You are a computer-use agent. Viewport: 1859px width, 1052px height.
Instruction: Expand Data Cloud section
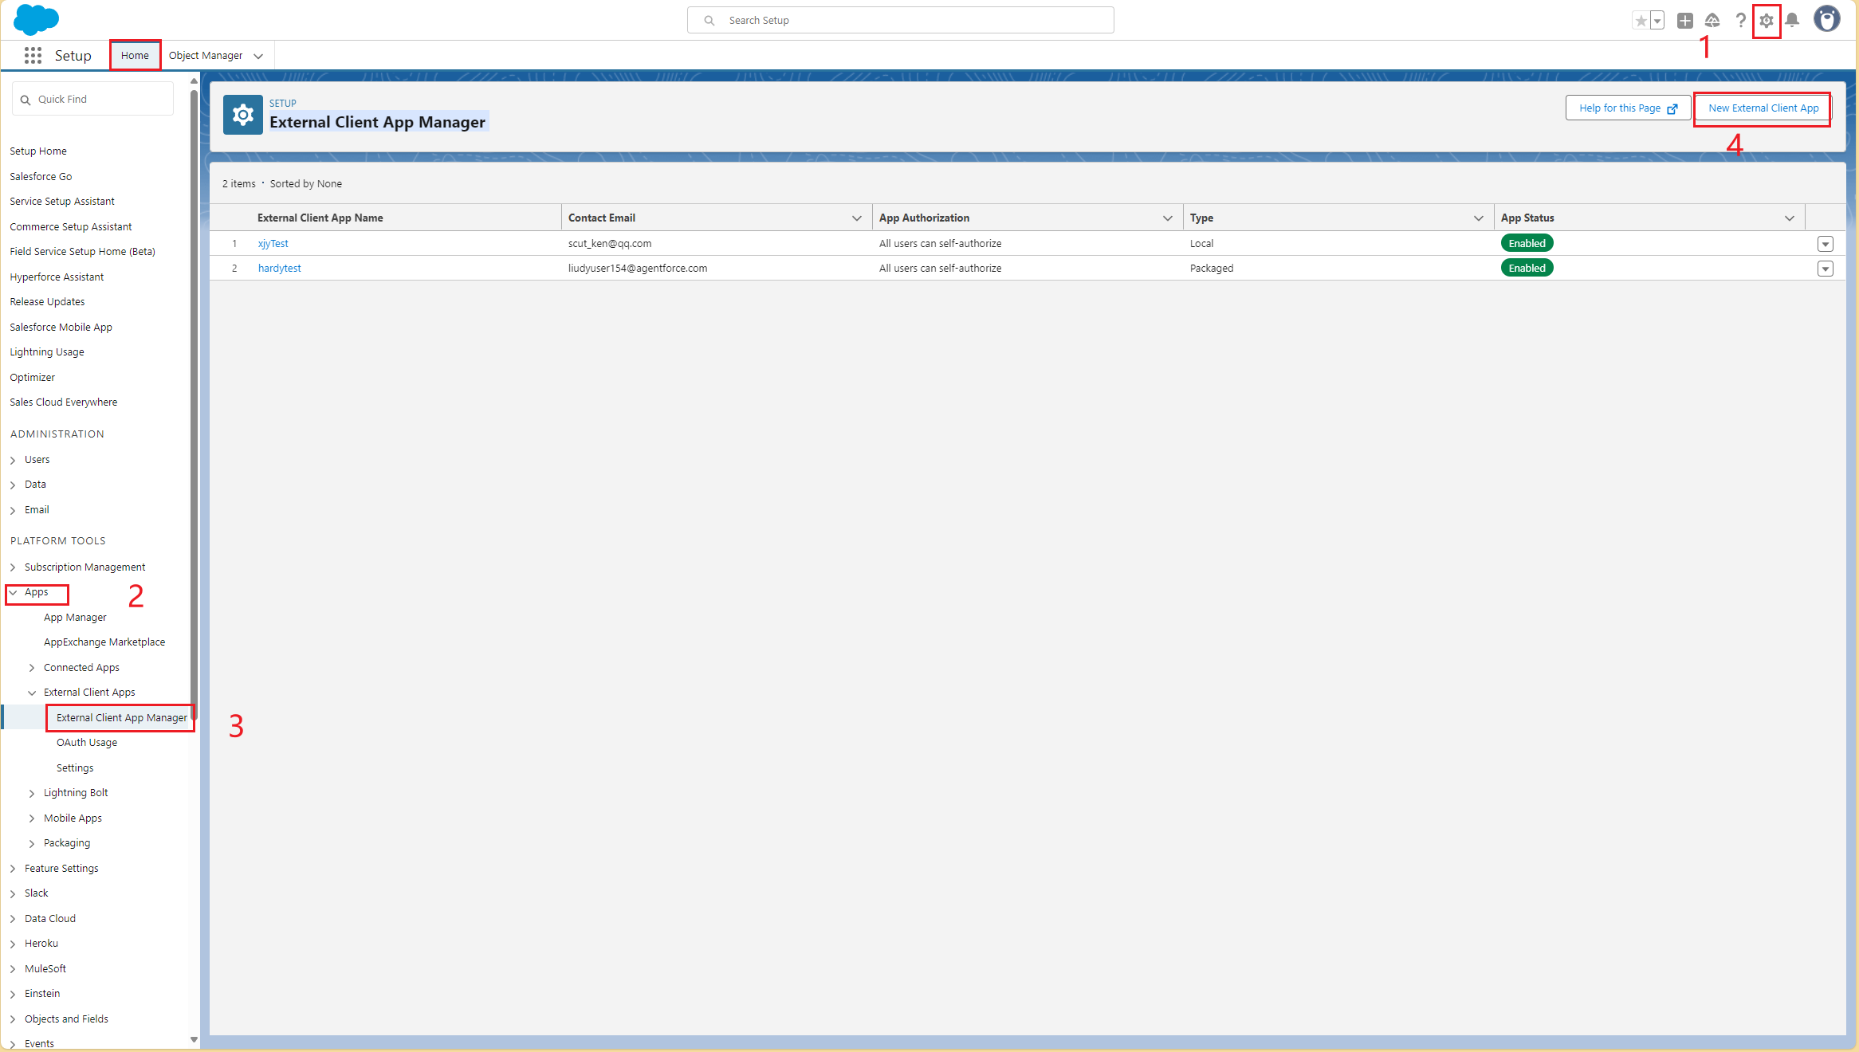tap(13, 919)
